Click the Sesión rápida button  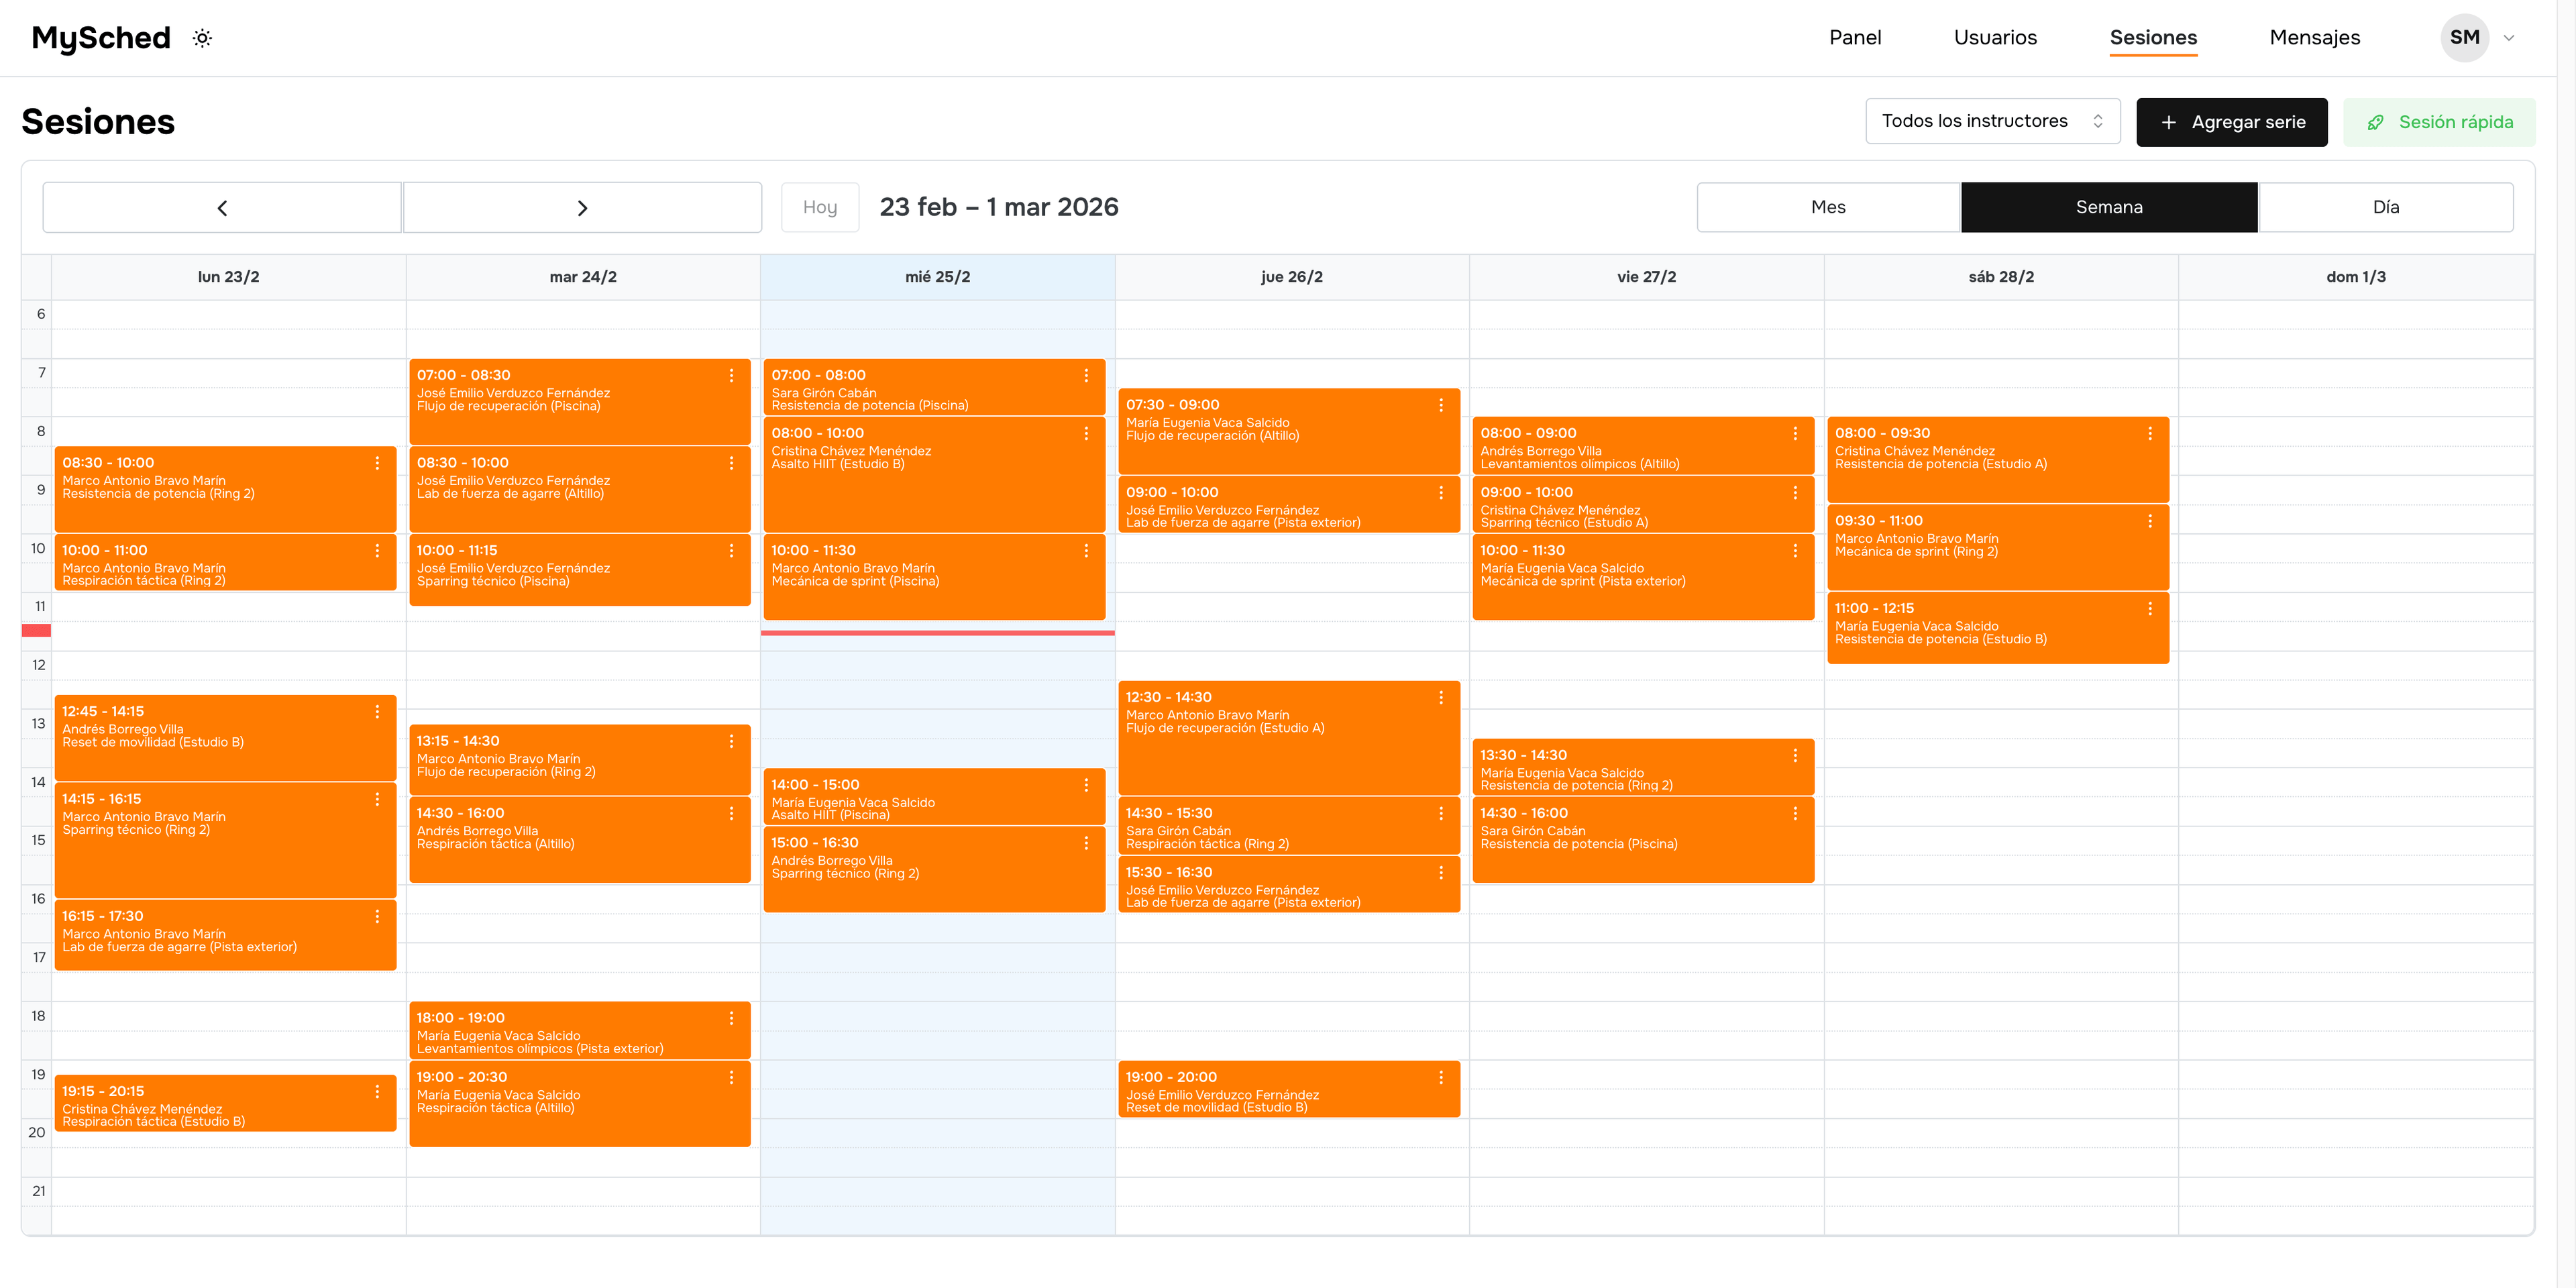pos(2439,121)
